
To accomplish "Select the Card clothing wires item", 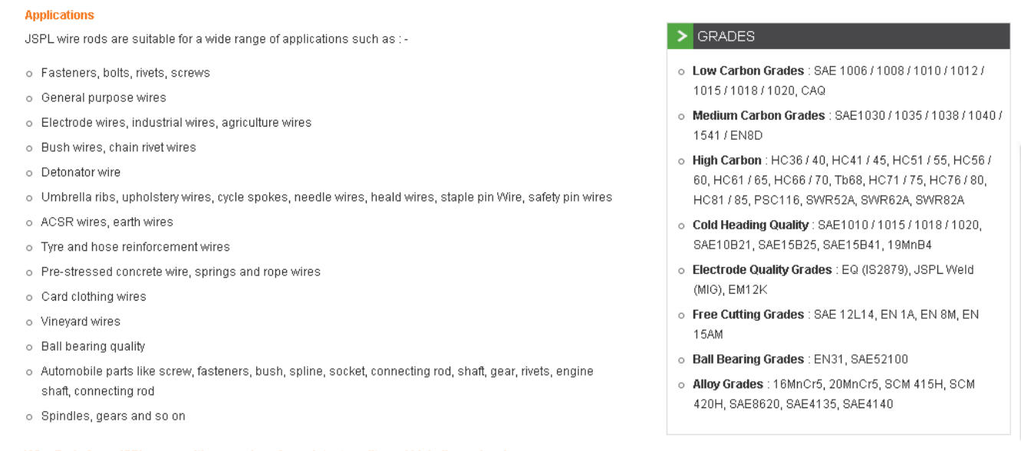I will pyautogui.click(x=93, y=297).
